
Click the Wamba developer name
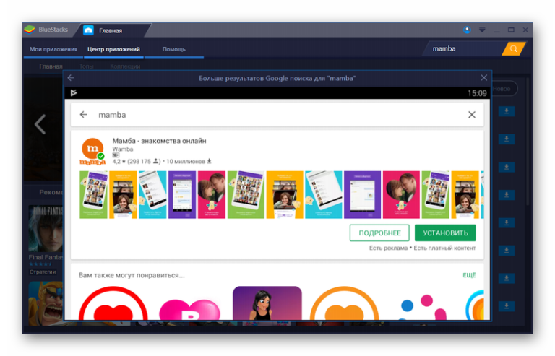point(122,149)
